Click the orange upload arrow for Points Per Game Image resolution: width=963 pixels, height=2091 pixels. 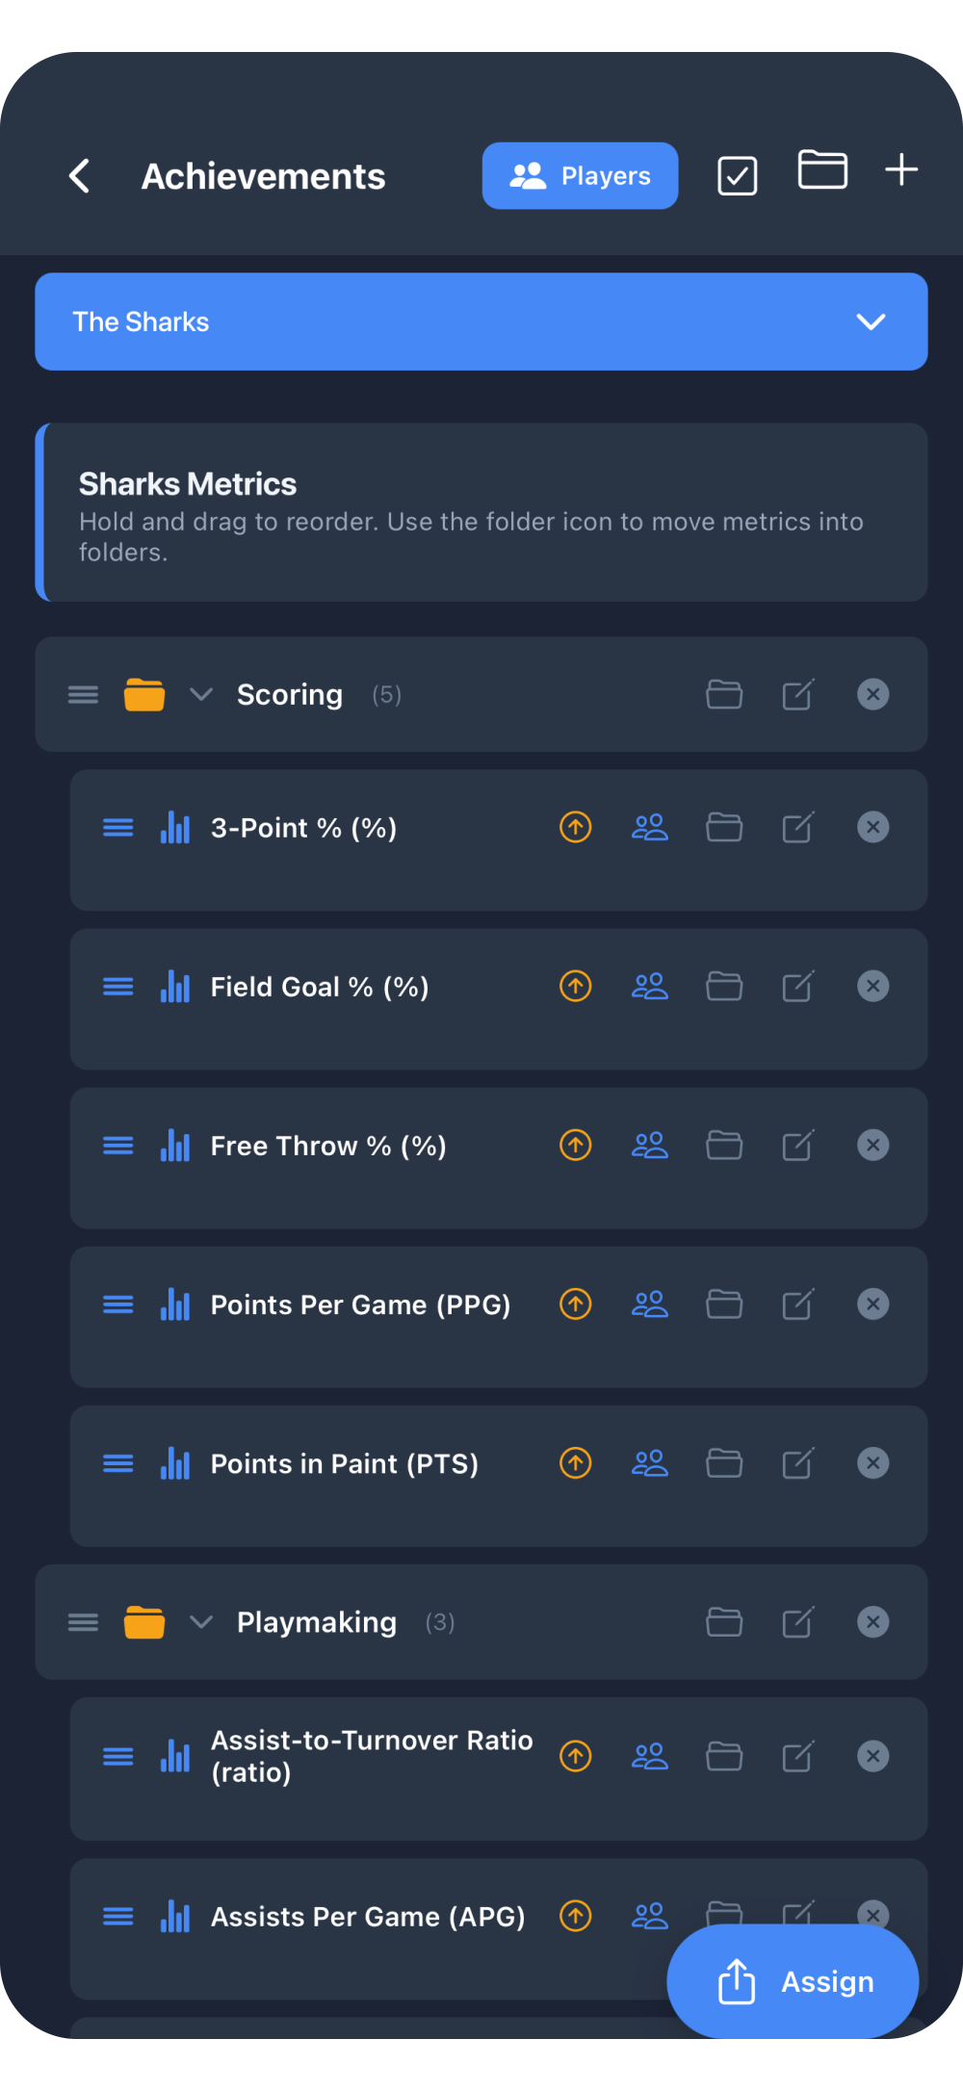coord(575,1304)
